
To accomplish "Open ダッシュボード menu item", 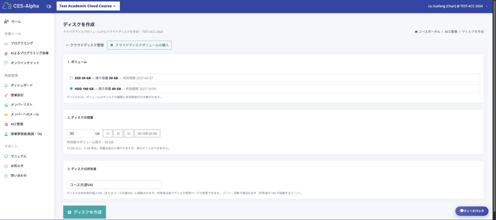I will [x=22, y=85].
